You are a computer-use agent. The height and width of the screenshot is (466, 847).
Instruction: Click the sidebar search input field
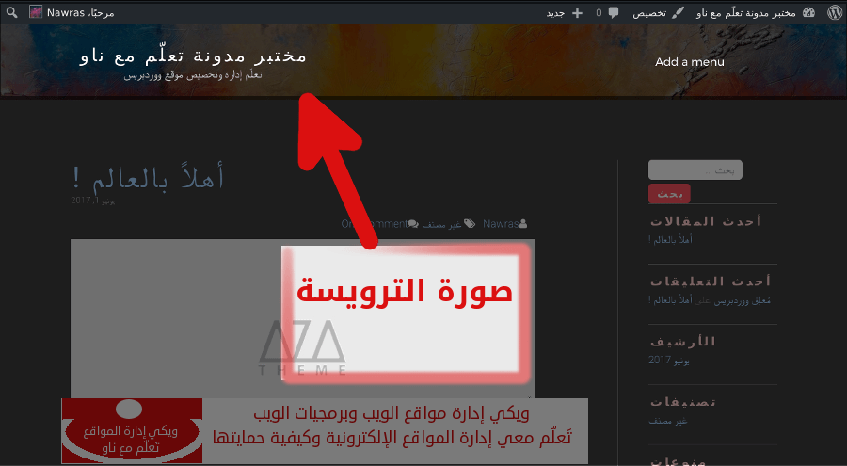(695, 170)
